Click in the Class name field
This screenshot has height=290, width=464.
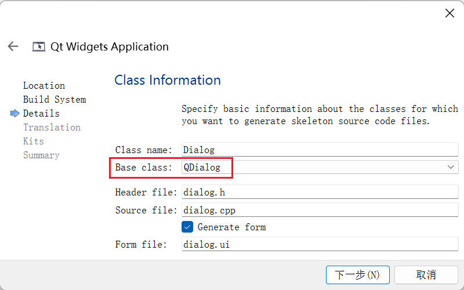[x=320, y=150]
